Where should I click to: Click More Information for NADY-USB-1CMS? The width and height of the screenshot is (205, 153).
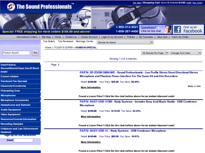click(x=91, y=117)
